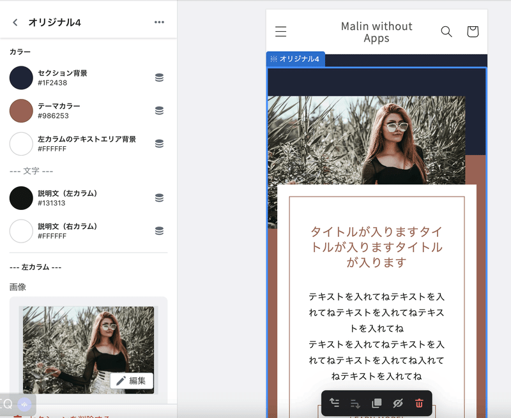Connect dynamic source for セクション背景
This screenshot has width=511, height=418.
coord(159,77)
